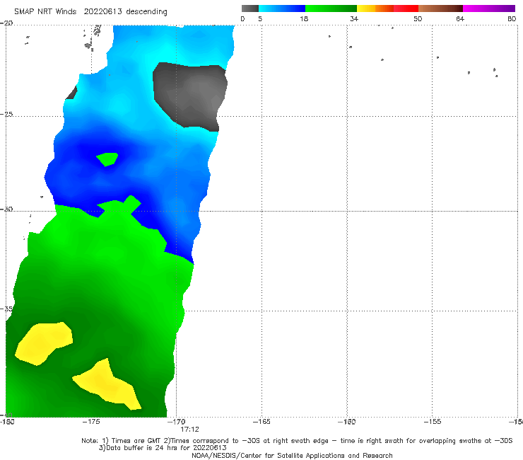Screen dimensions: 523x460
Task: Click the blue 5-18 color bar segment
Action: click(282, 8)
